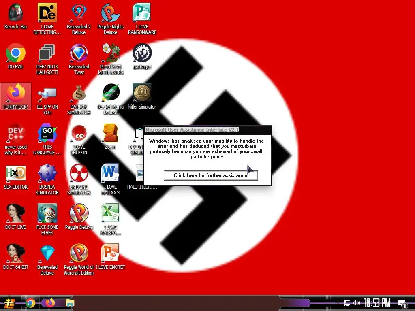Open the notification center icon
This screenshot has width=415, height=311.
point(402,304)
